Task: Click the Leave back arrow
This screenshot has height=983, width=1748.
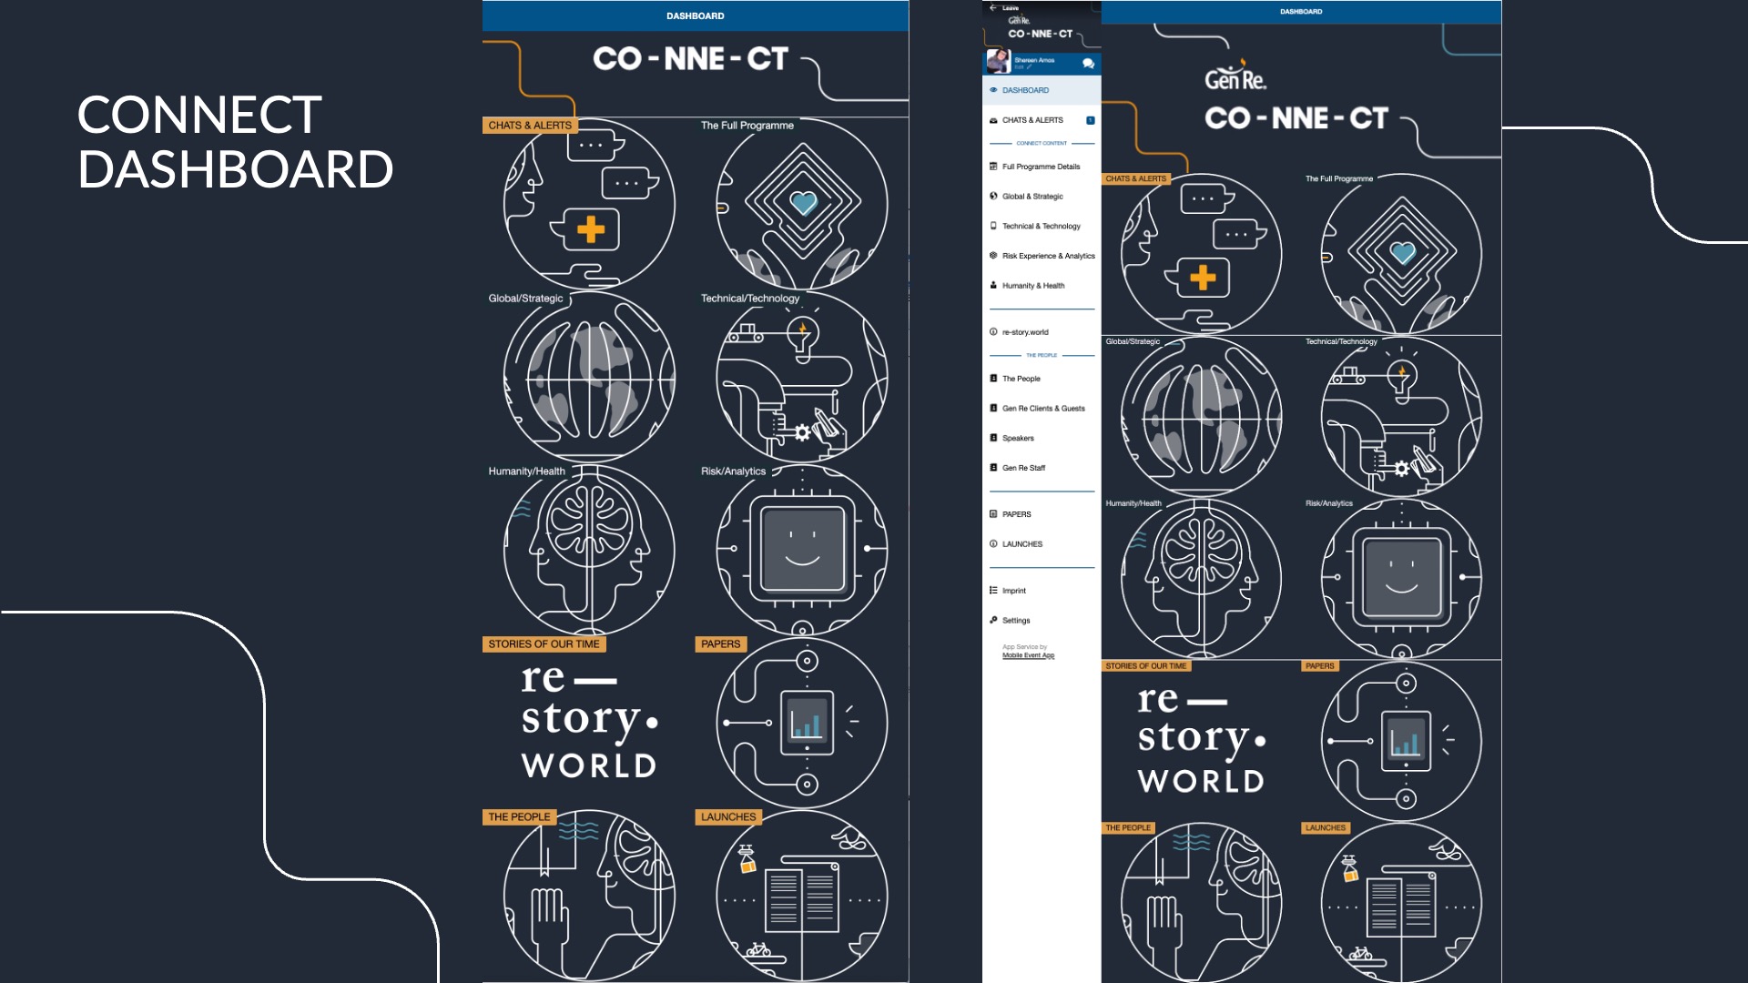Action: point(993,7)
